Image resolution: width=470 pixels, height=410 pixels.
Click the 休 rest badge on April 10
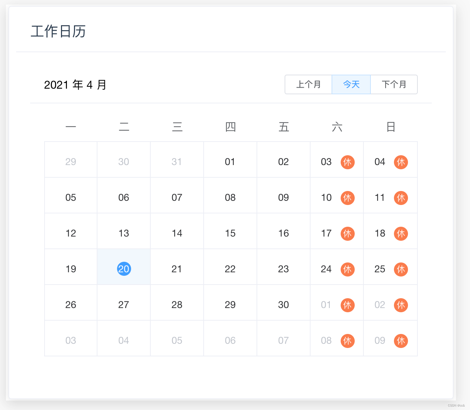348,198
